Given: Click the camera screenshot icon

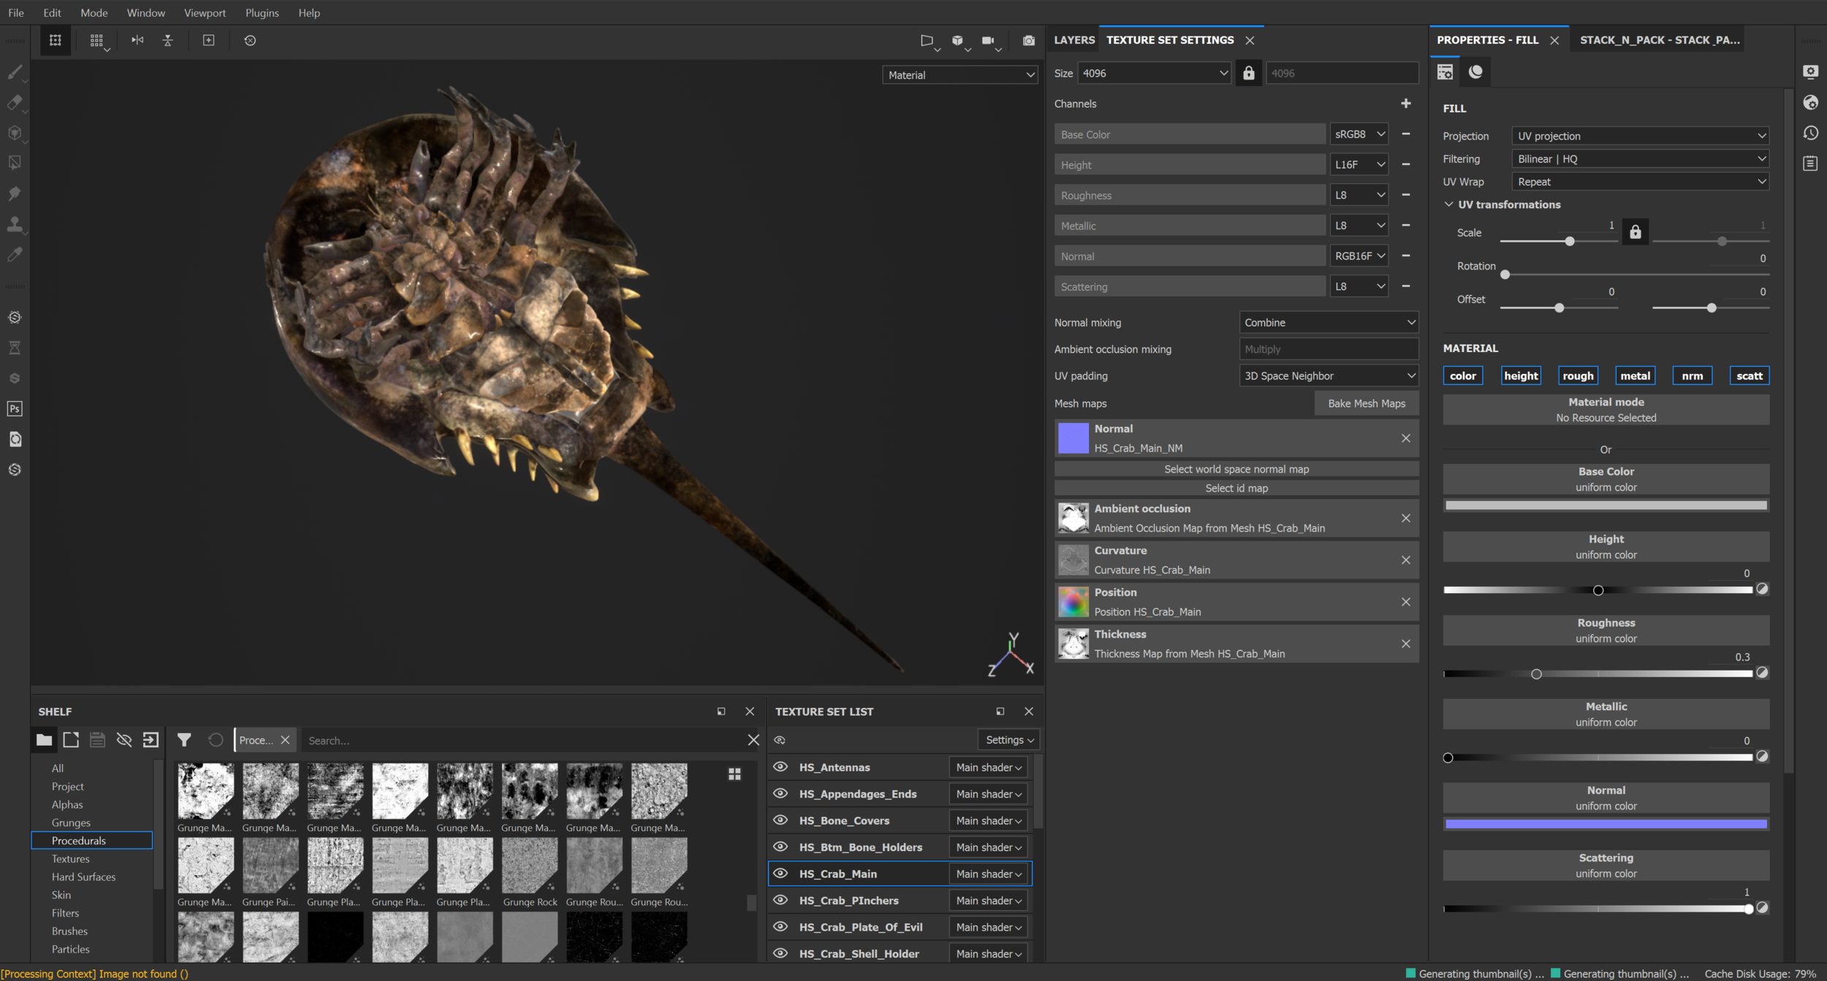Looking at the screenshot, I should click(1028, 41).
